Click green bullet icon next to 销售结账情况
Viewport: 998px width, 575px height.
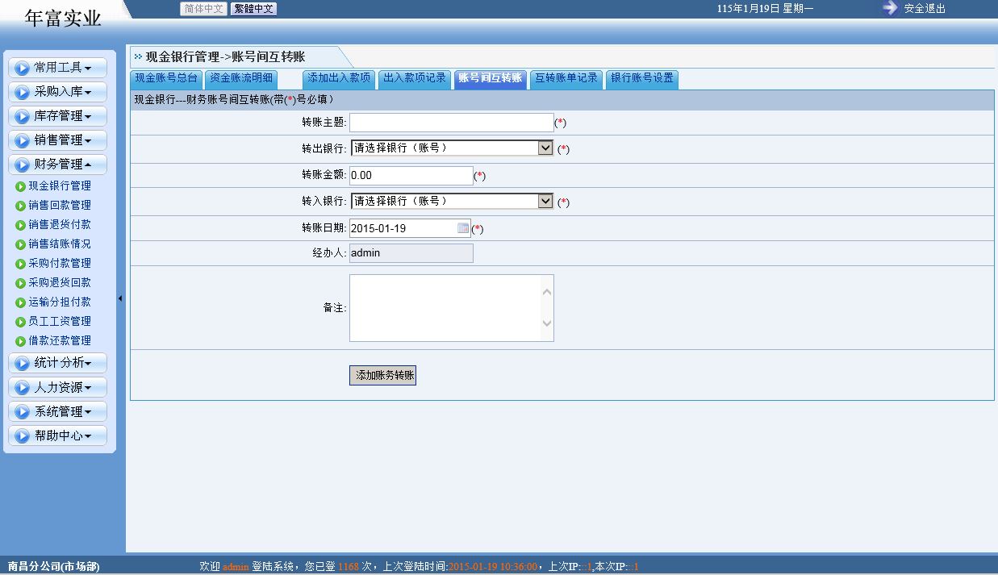click(21, 244)
